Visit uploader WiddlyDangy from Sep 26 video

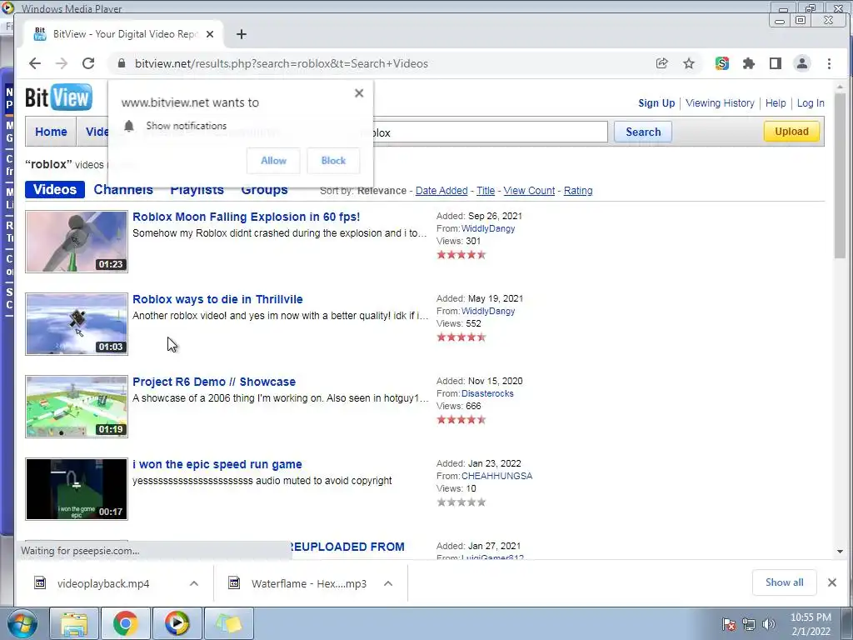488,228
